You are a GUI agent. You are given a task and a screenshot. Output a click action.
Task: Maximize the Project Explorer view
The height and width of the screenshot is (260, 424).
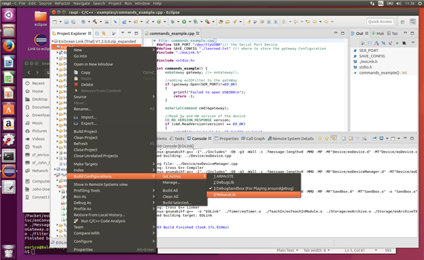136,34
